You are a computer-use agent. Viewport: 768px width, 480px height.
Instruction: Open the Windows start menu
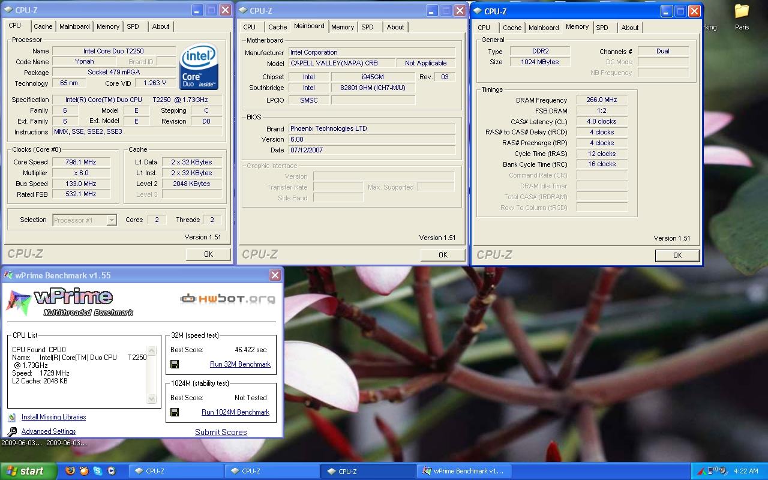(29, 471)
